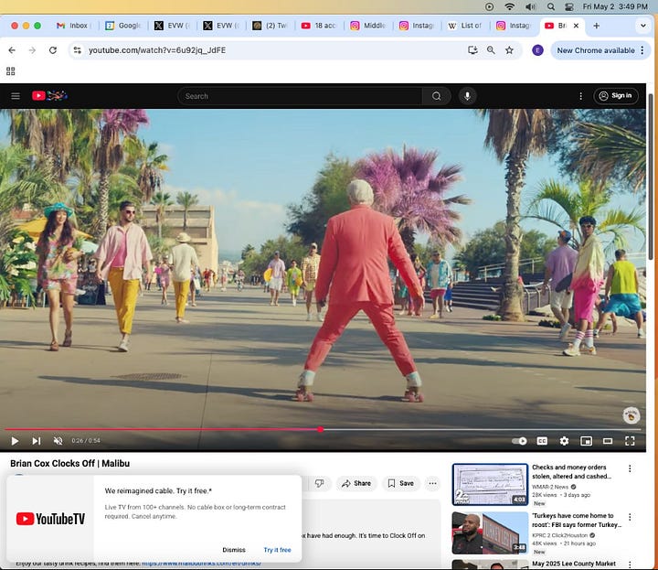Open video player settings gear
Viewport: 658px width, 570px height.
click(x=564, y=441)
